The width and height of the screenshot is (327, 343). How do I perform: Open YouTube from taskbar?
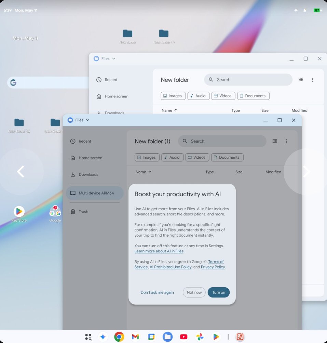pyautogui.click(x=183, y=337)
